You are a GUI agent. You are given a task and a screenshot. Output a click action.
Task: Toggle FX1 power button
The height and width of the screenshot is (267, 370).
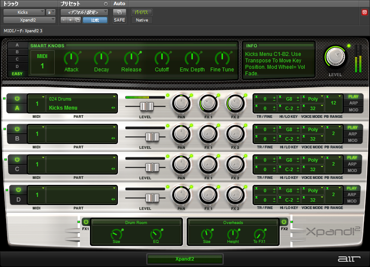pos(86,222)
